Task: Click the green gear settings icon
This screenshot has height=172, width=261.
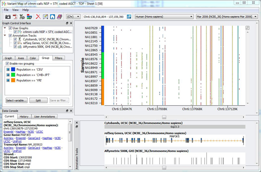Action: click(22, 17)
